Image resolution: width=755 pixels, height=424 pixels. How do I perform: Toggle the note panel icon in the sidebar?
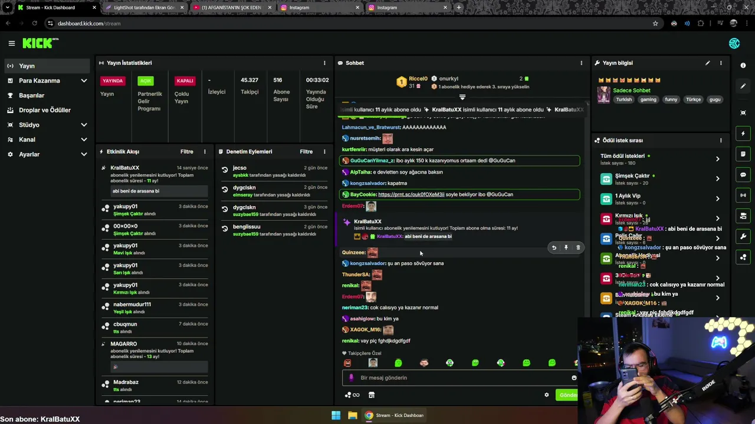[x=743, y=154]
